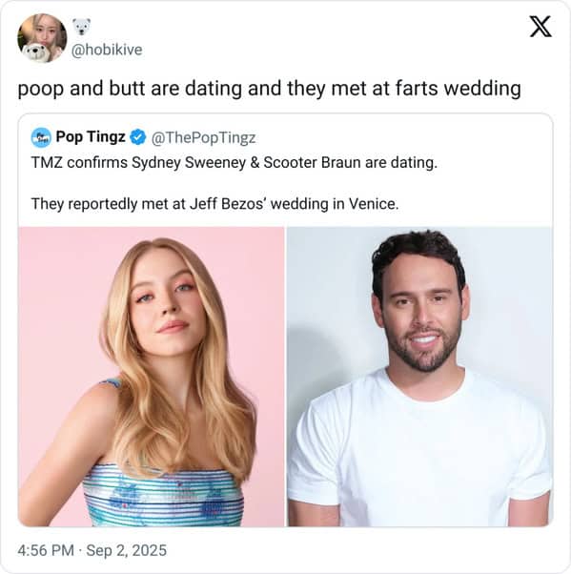Screen dimensions: 571x574
Task: Click the striped top in the left photo
Action: point(164,496)
